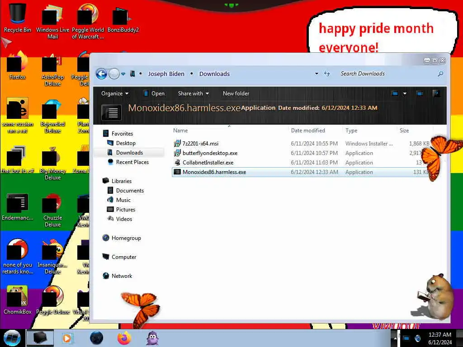Viewport: 463px width, 347px height.
Task: Select Homegroup in navigation pane
Action: pos(126,238)
